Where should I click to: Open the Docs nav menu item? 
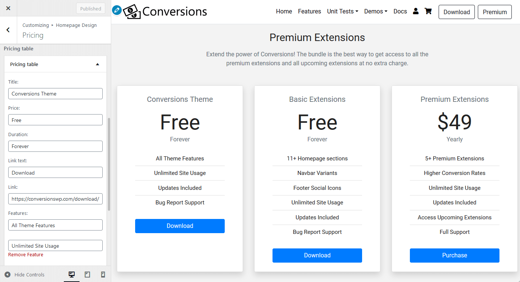[400, 12]
